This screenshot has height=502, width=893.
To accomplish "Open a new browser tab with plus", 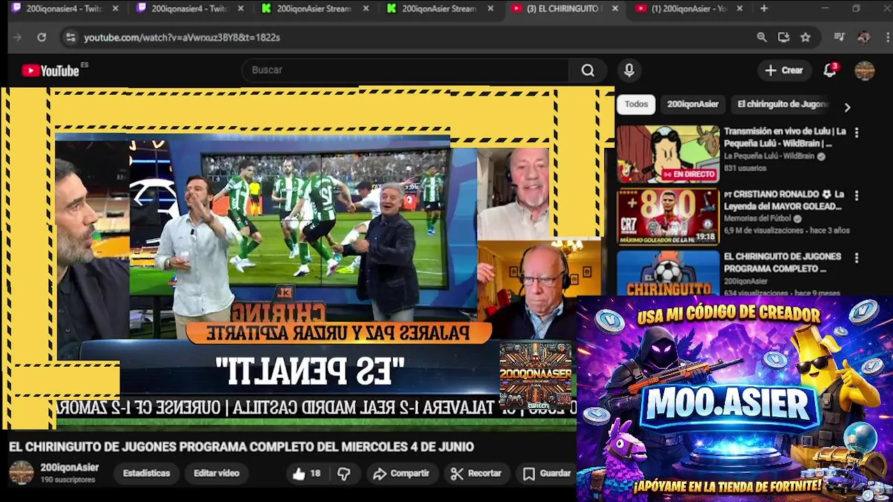I will pyautogui.click(x=764, y=8).
